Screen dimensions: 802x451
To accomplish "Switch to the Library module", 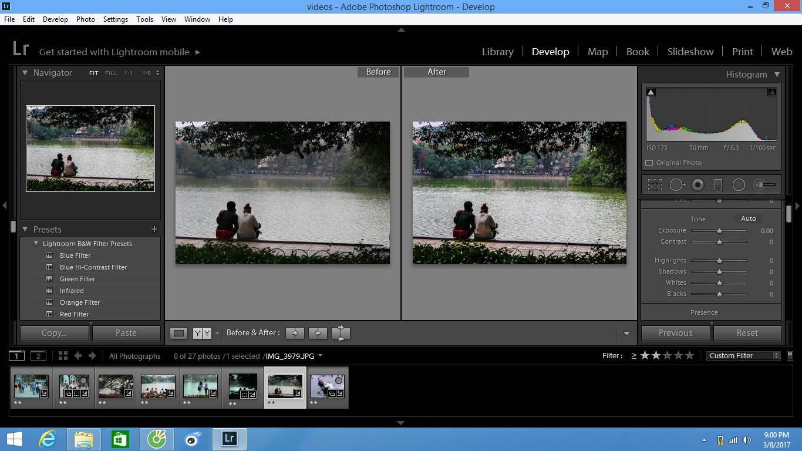I will [497, 52].
